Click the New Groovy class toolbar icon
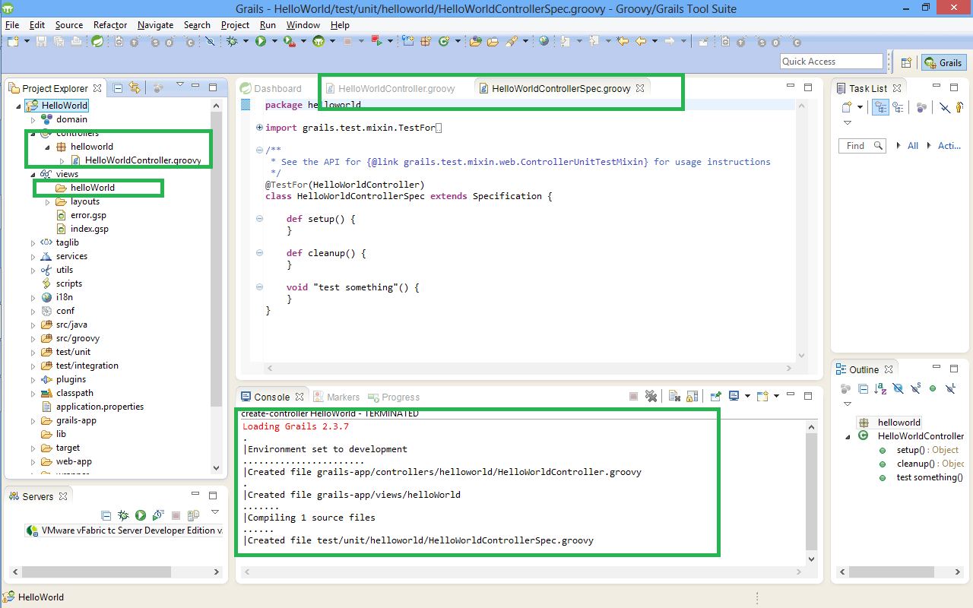This screenshot has width=973, height=608. [x=444, y=41]
